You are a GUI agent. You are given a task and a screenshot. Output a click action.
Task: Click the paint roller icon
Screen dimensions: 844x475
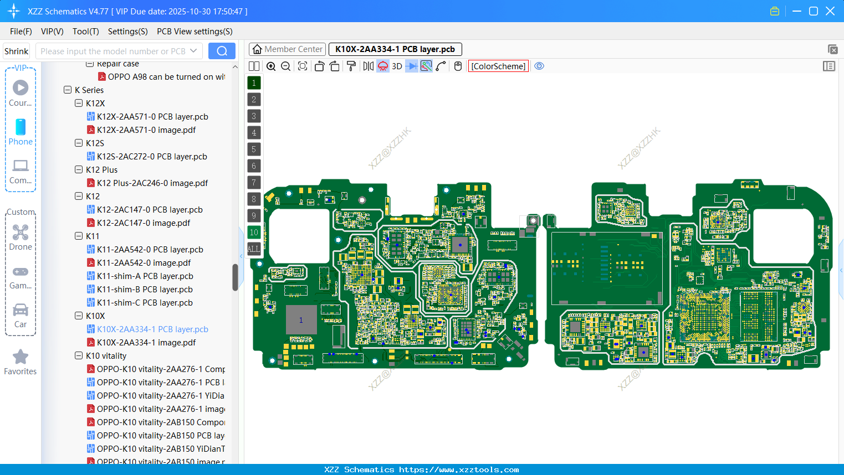(351, 66)
